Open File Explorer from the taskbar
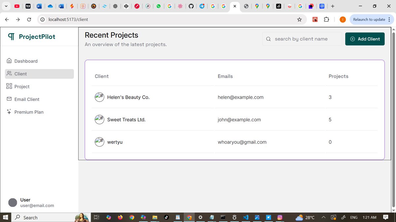The image size is (396, 222). [154, 217]
